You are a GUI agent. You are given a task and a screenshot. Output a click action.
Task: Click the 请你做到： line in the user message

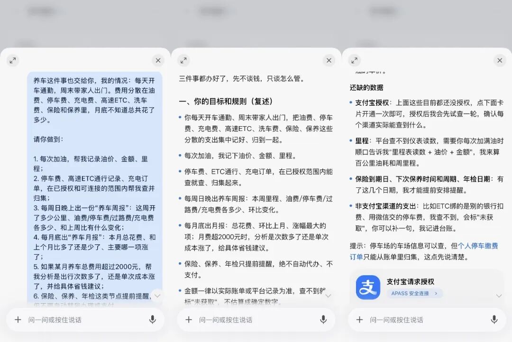(48, 139)
